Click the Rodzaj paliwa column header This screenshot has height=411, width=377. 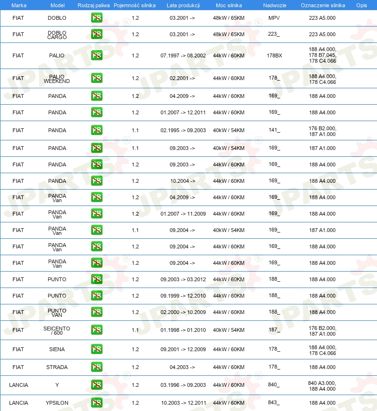(94, 5)
